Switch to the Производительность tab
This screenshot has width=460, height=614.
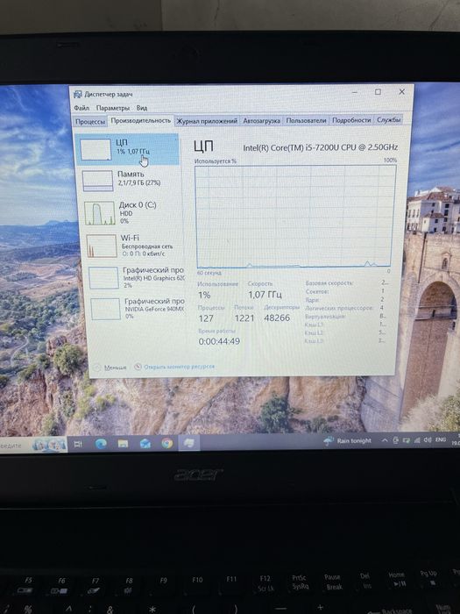point(141,121)
